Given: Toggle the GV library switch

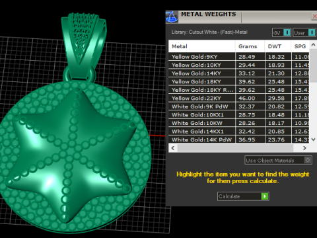Looking at the screenshot, I should (x=282, y=32).
